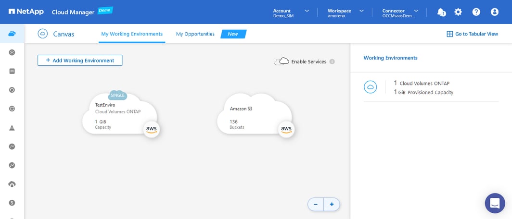Viewport: 512px width, 219px height.
Task: Go to Tabular View
Action: 472,34
